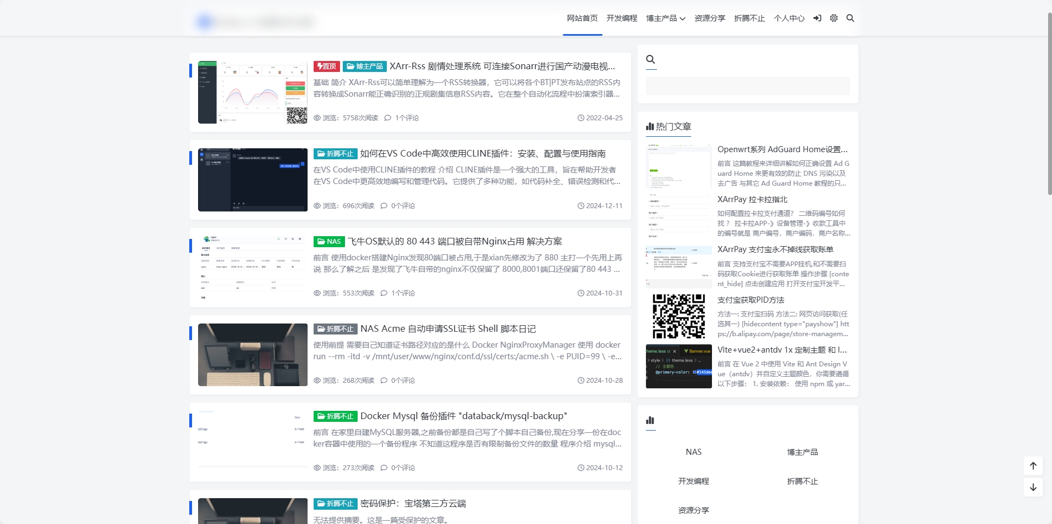Click the 0个评论 comment link on Docker Mysql post

coord(398,468)
